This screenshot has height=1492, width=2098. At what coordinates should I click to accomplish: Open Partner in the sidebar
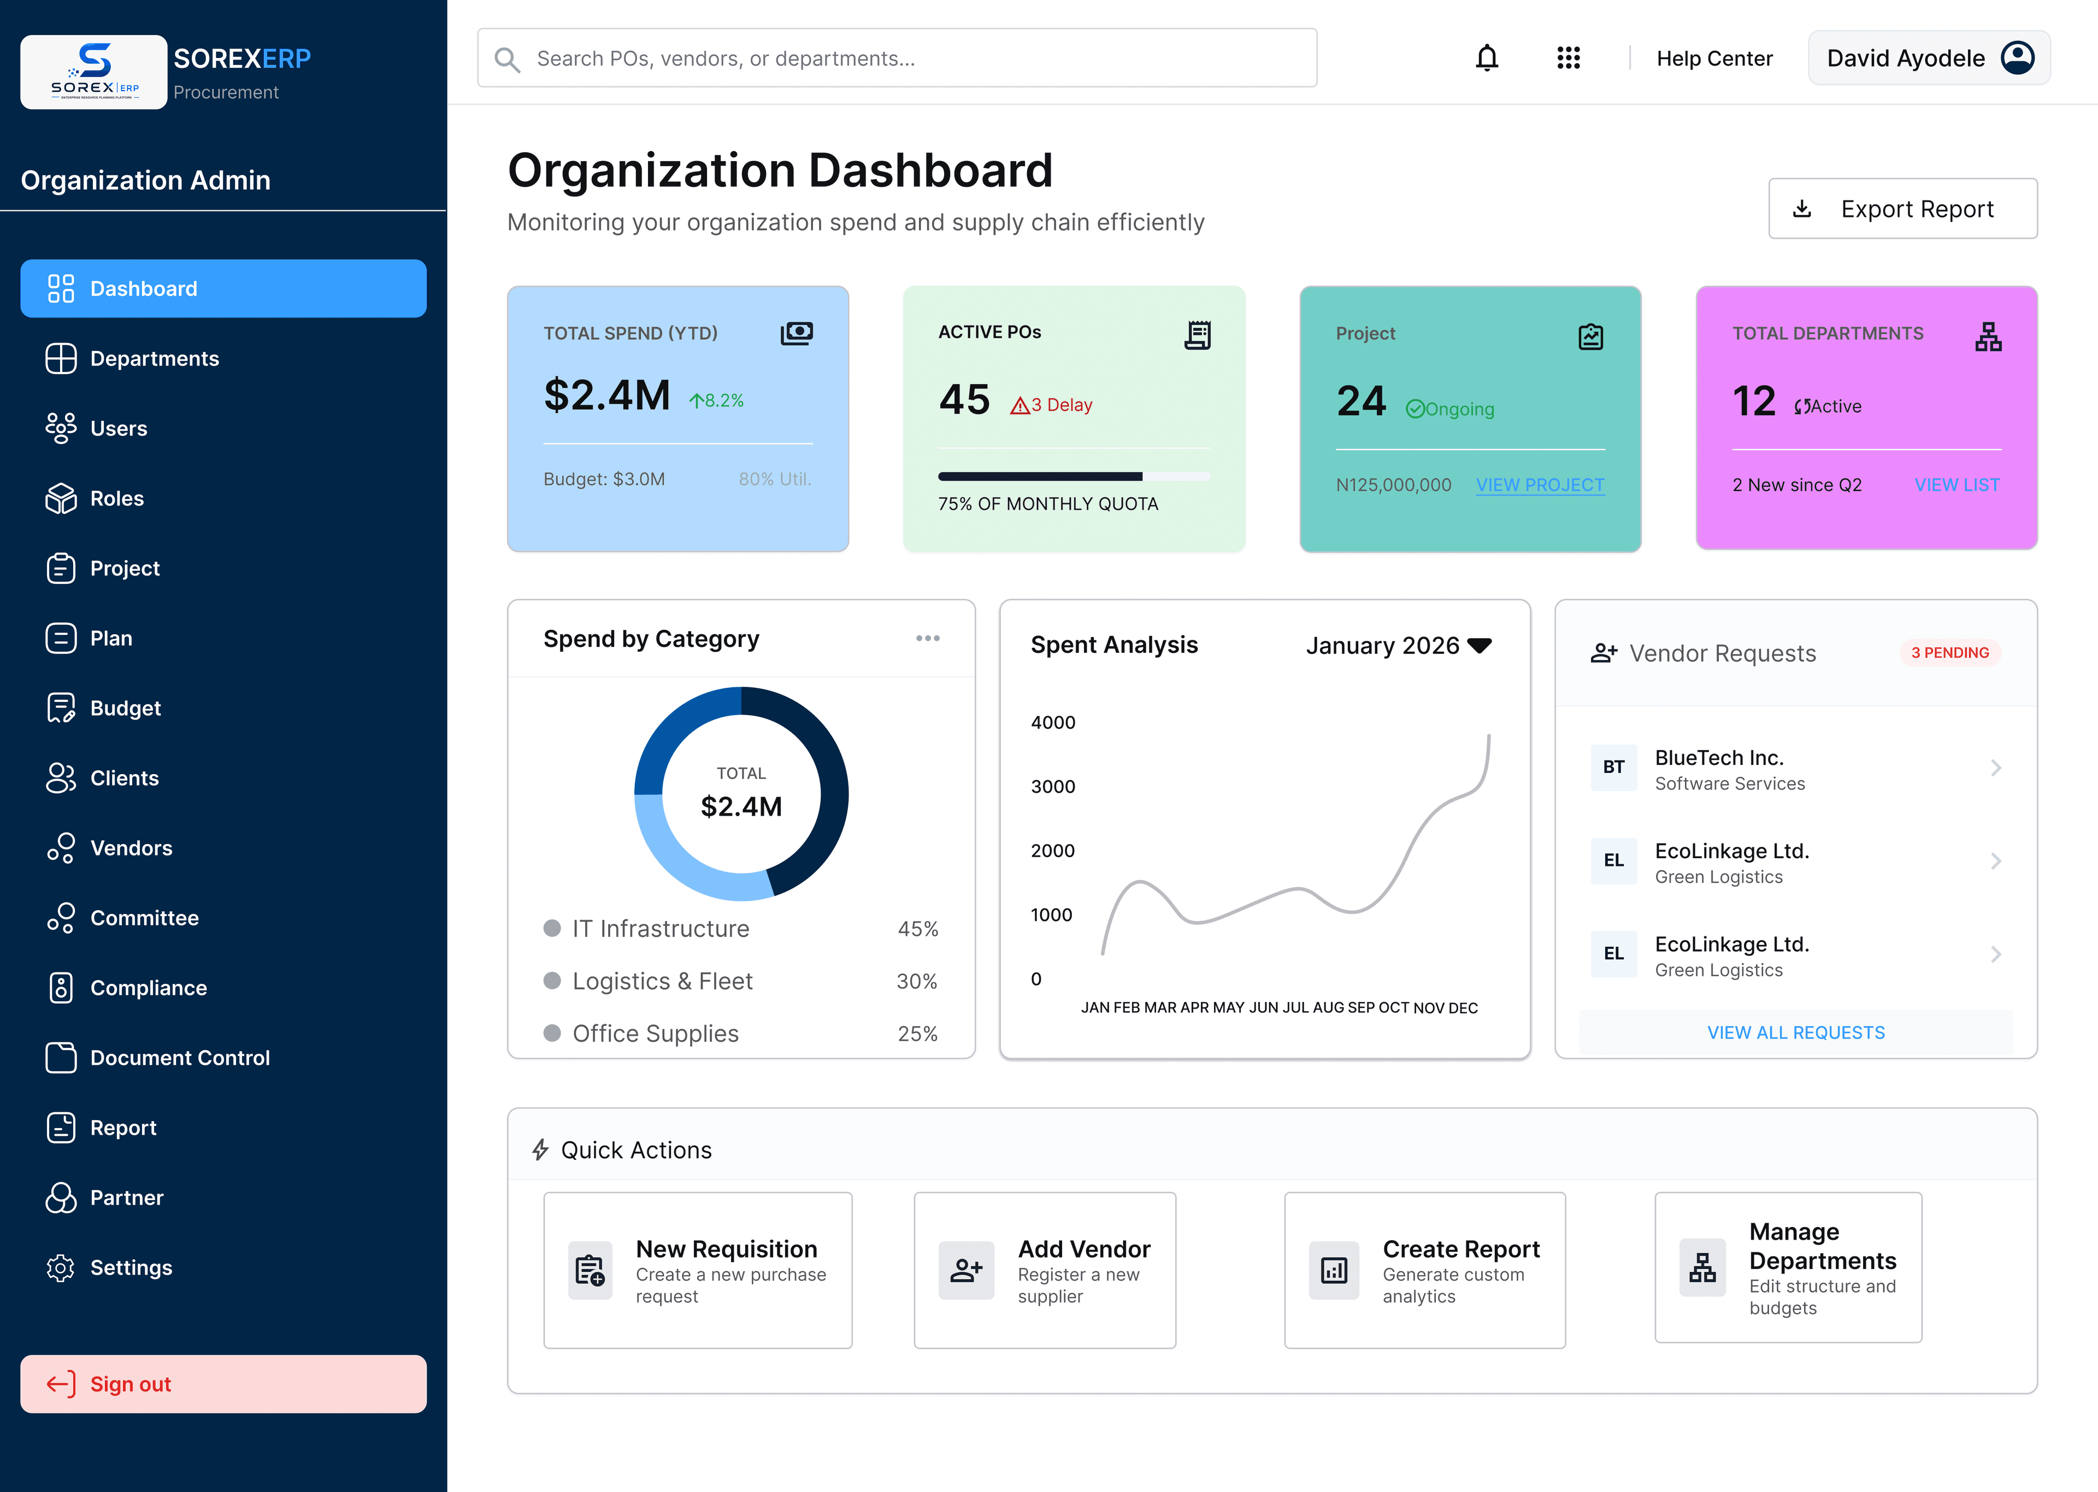click(223, 1197)
